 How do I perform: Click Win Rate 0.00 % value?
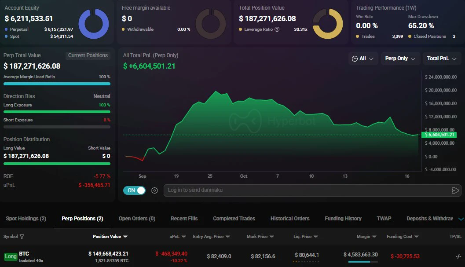coord(367,26)
